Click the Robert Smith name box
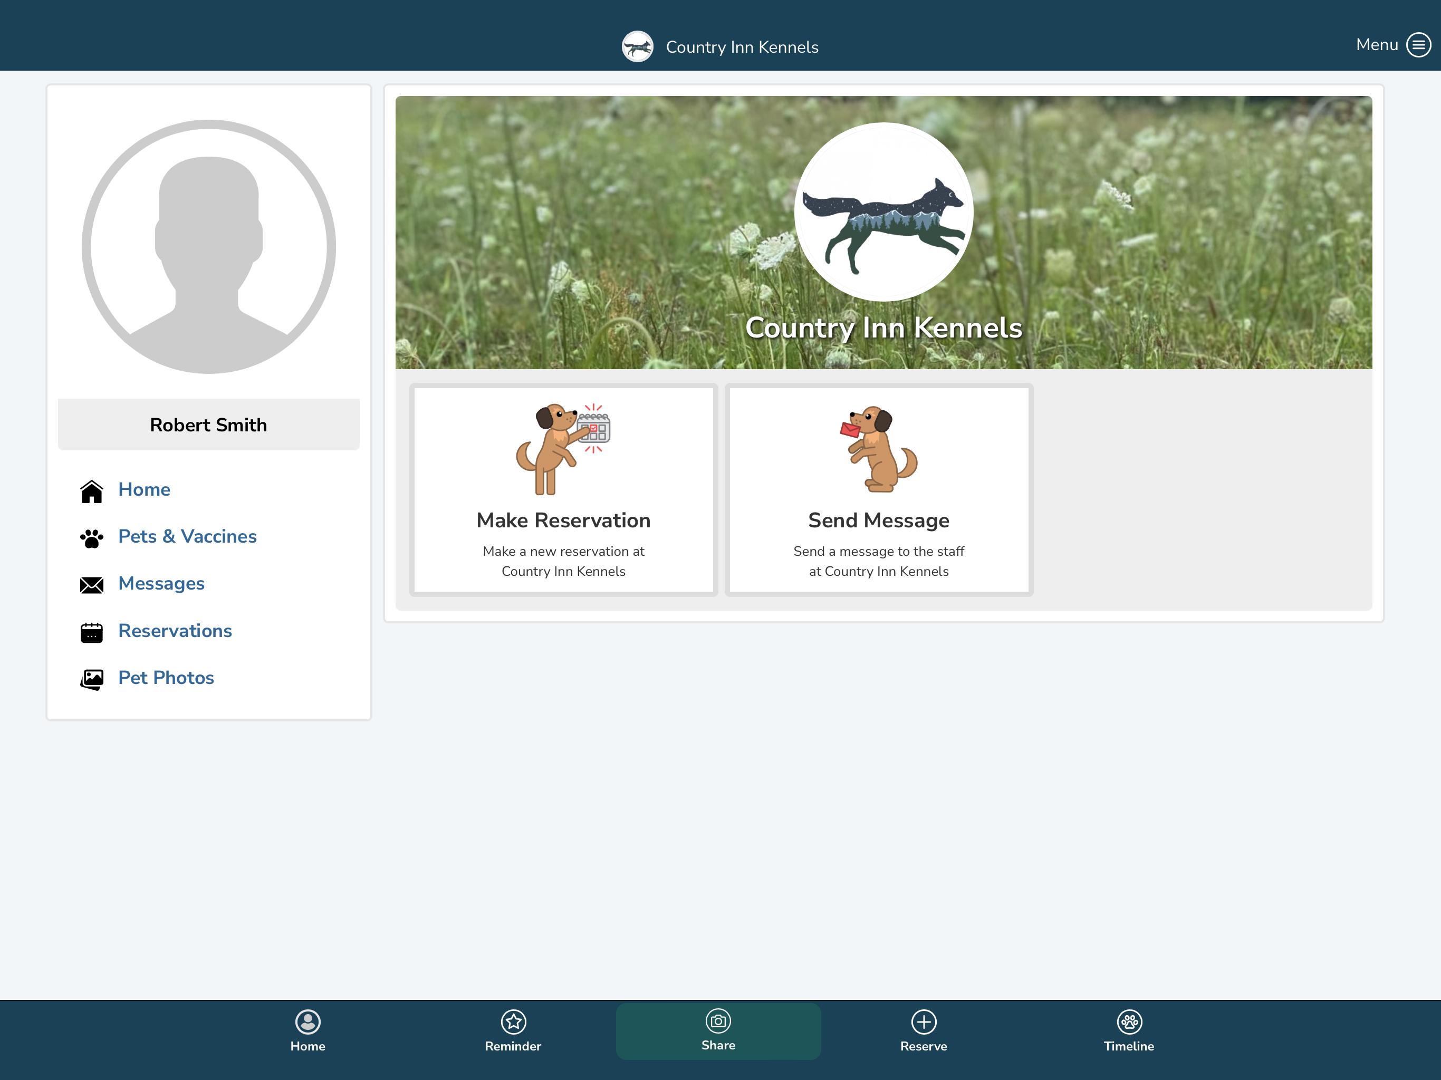Screen dimensions: 1441x1080 coord(208,425)
